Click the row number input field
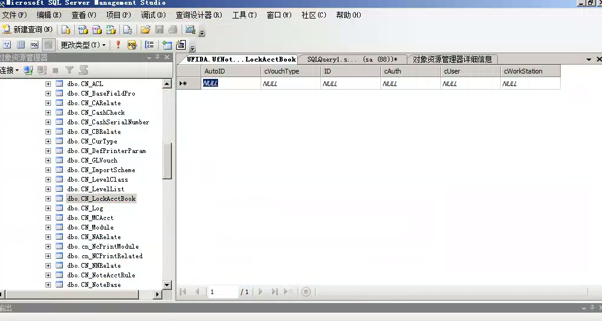 pos(222,292)
